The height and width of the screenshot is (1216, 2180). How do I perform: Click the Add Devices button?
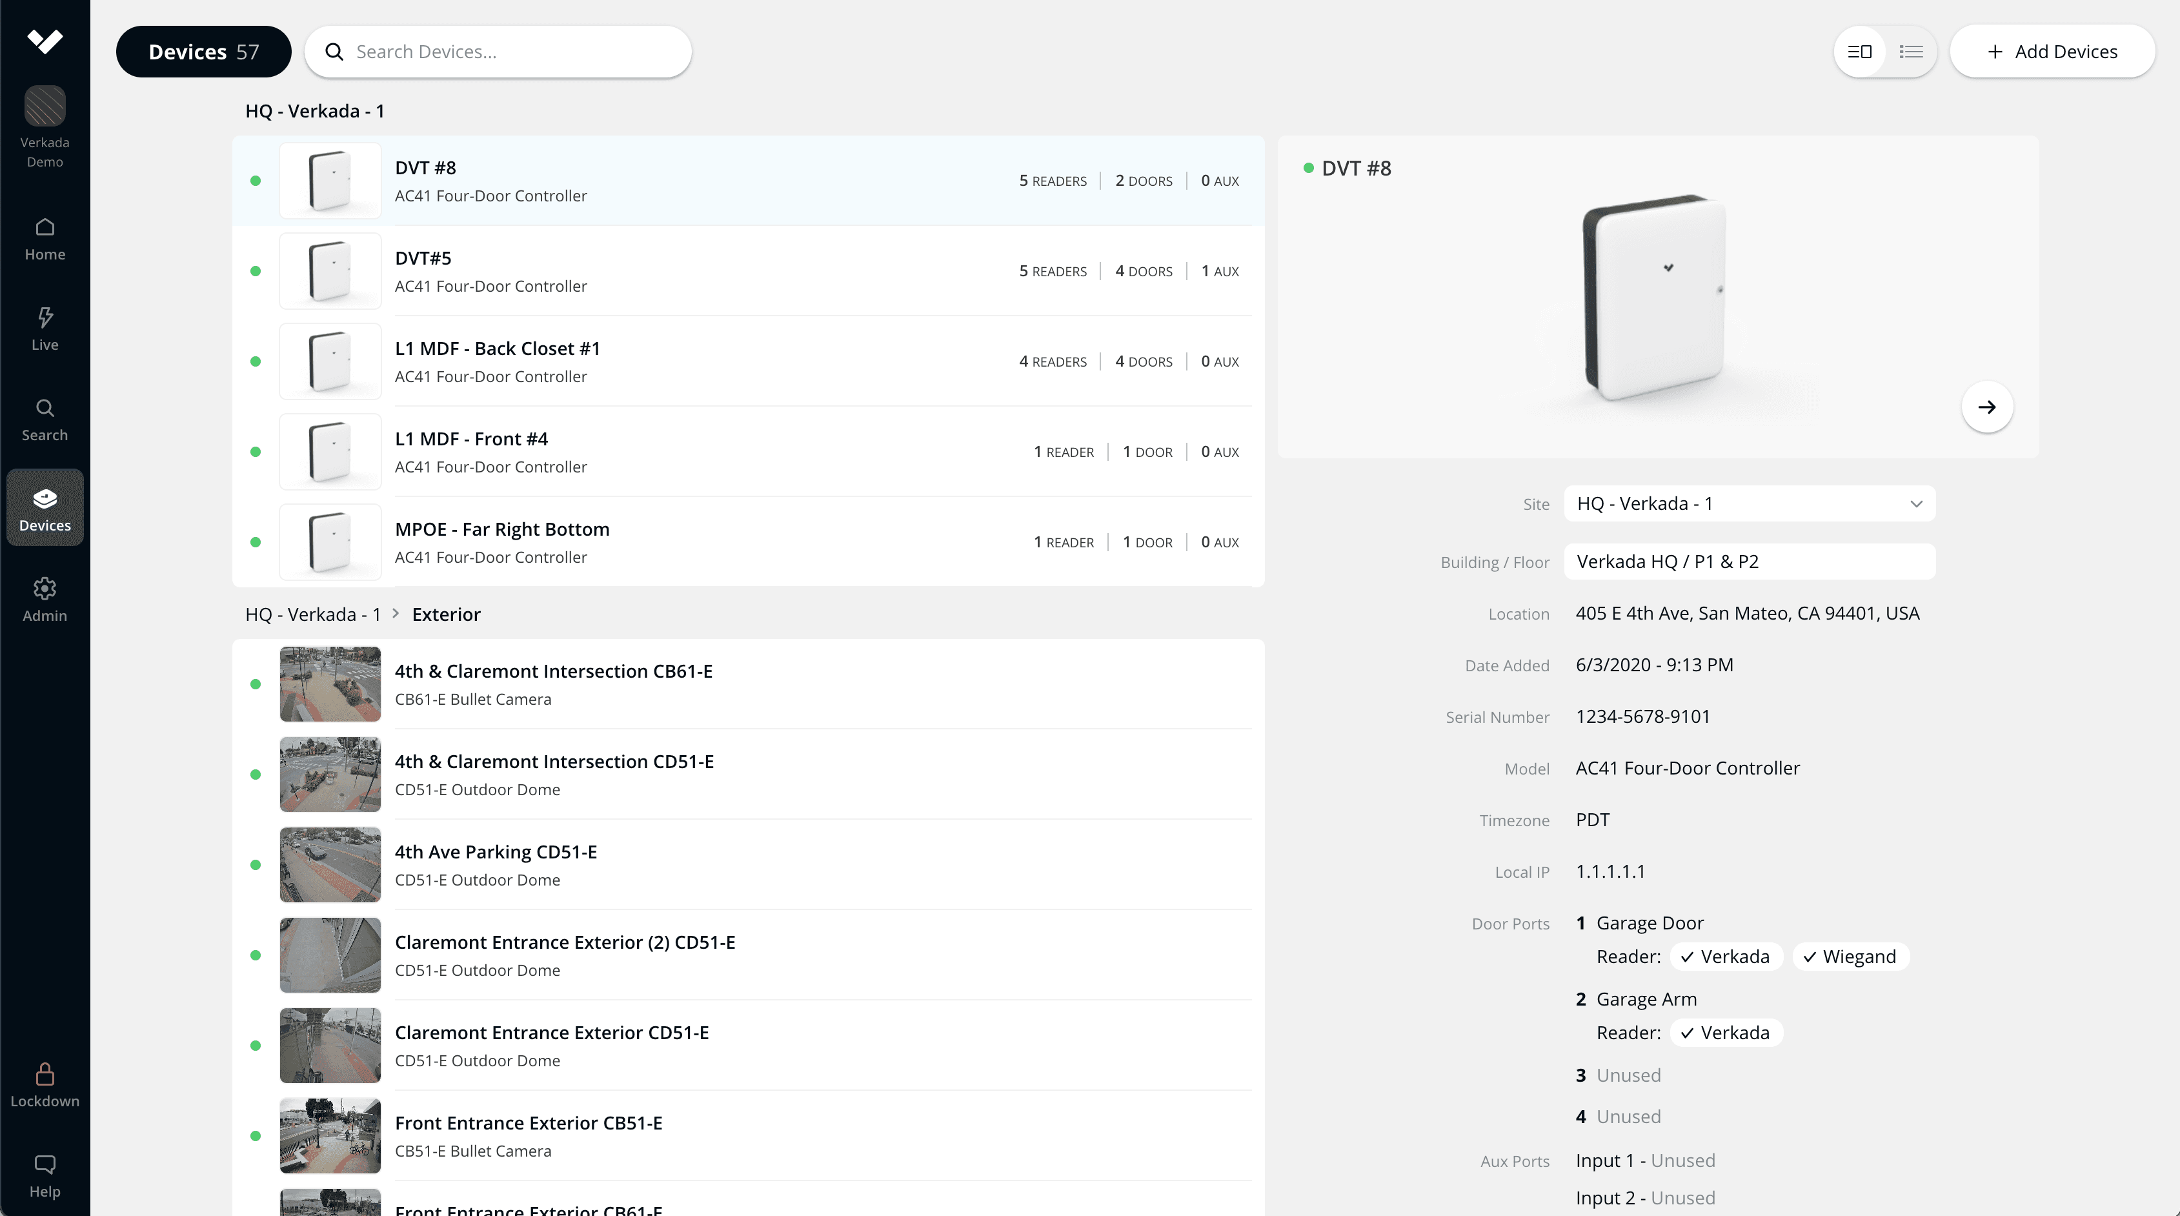coord(2052,52)
